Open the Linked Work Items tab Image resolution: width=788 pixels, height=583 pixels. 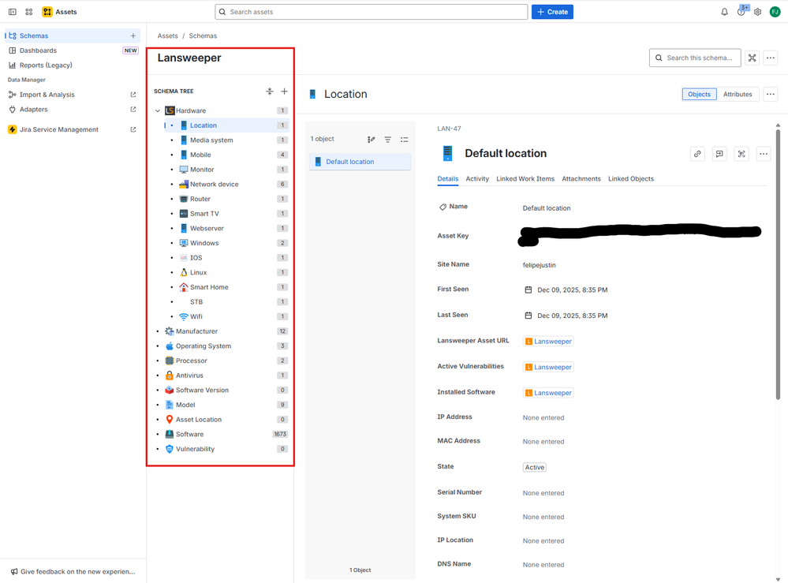(x=525, y=179)
